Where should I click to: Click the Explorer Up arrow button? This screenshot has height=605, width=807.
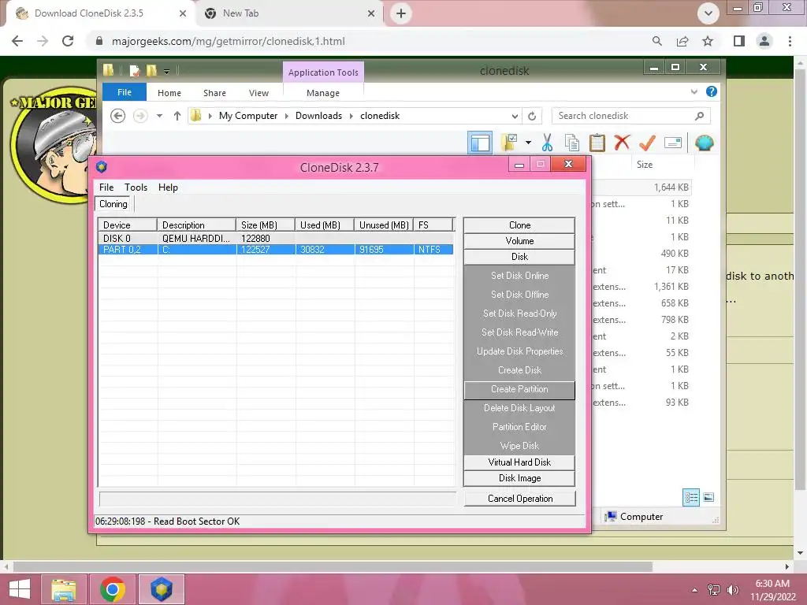(177, 116)
